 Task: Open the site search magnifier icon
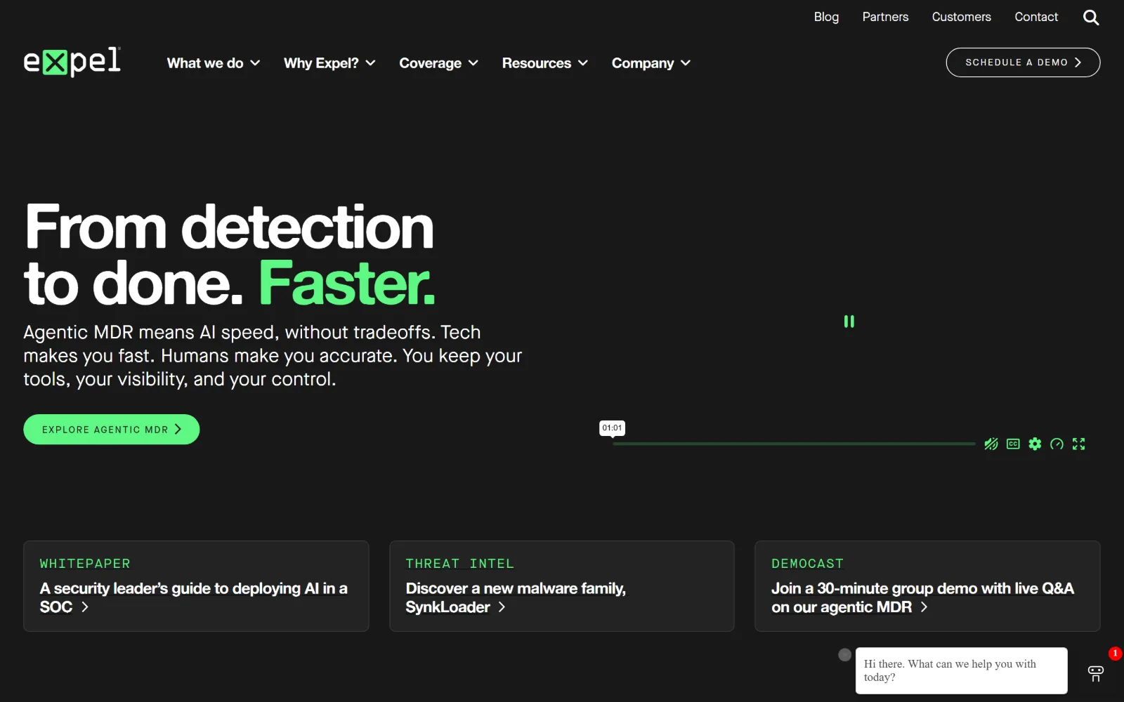point(1091,18)
